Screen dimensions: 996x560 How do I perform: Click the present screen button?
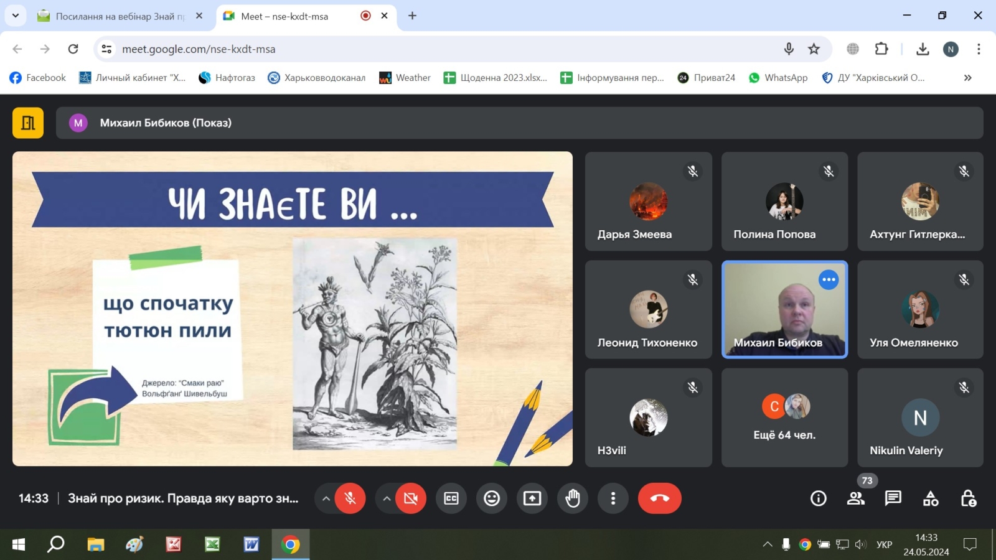532,498
